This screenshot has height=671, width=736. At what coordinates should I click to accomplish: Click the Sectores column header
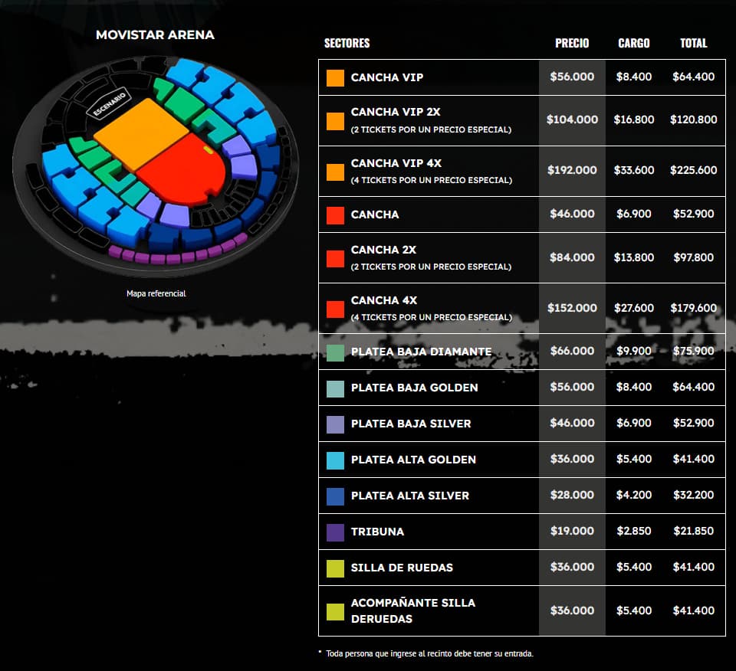click(347, 44)
